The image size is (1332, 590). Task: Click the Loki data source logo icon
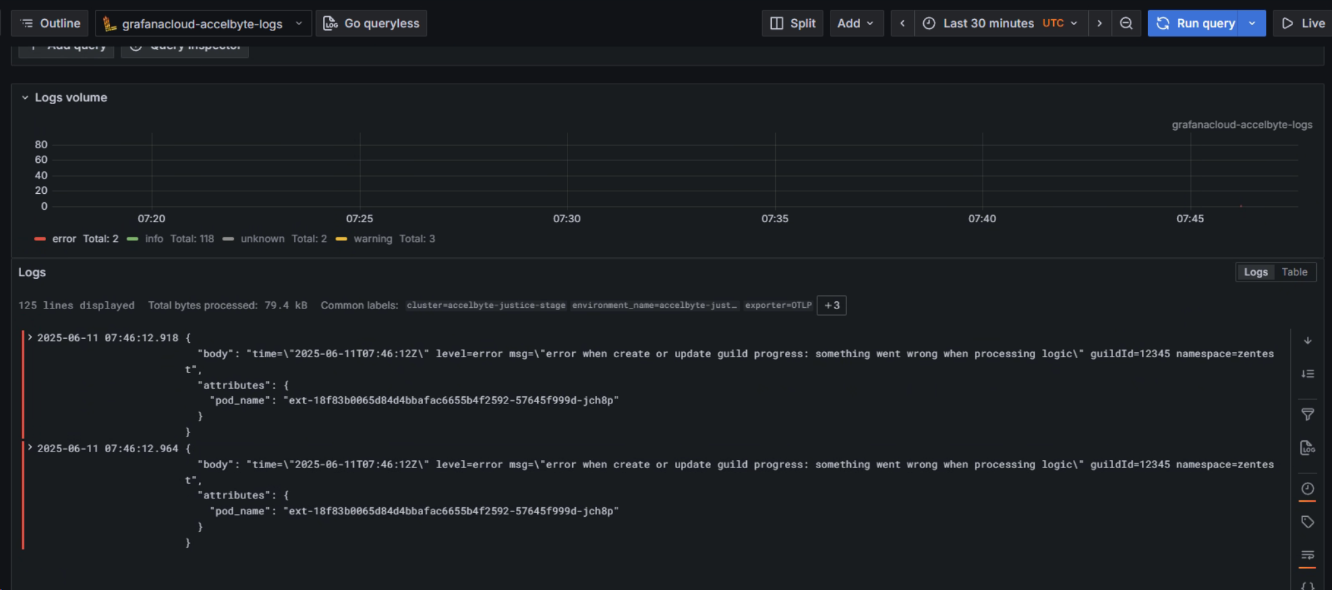tap(109, 24)
